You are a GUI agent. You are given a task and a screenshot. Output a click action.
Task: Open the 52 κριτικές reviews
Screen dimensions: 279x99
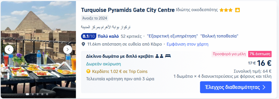[x=131, y=37]
